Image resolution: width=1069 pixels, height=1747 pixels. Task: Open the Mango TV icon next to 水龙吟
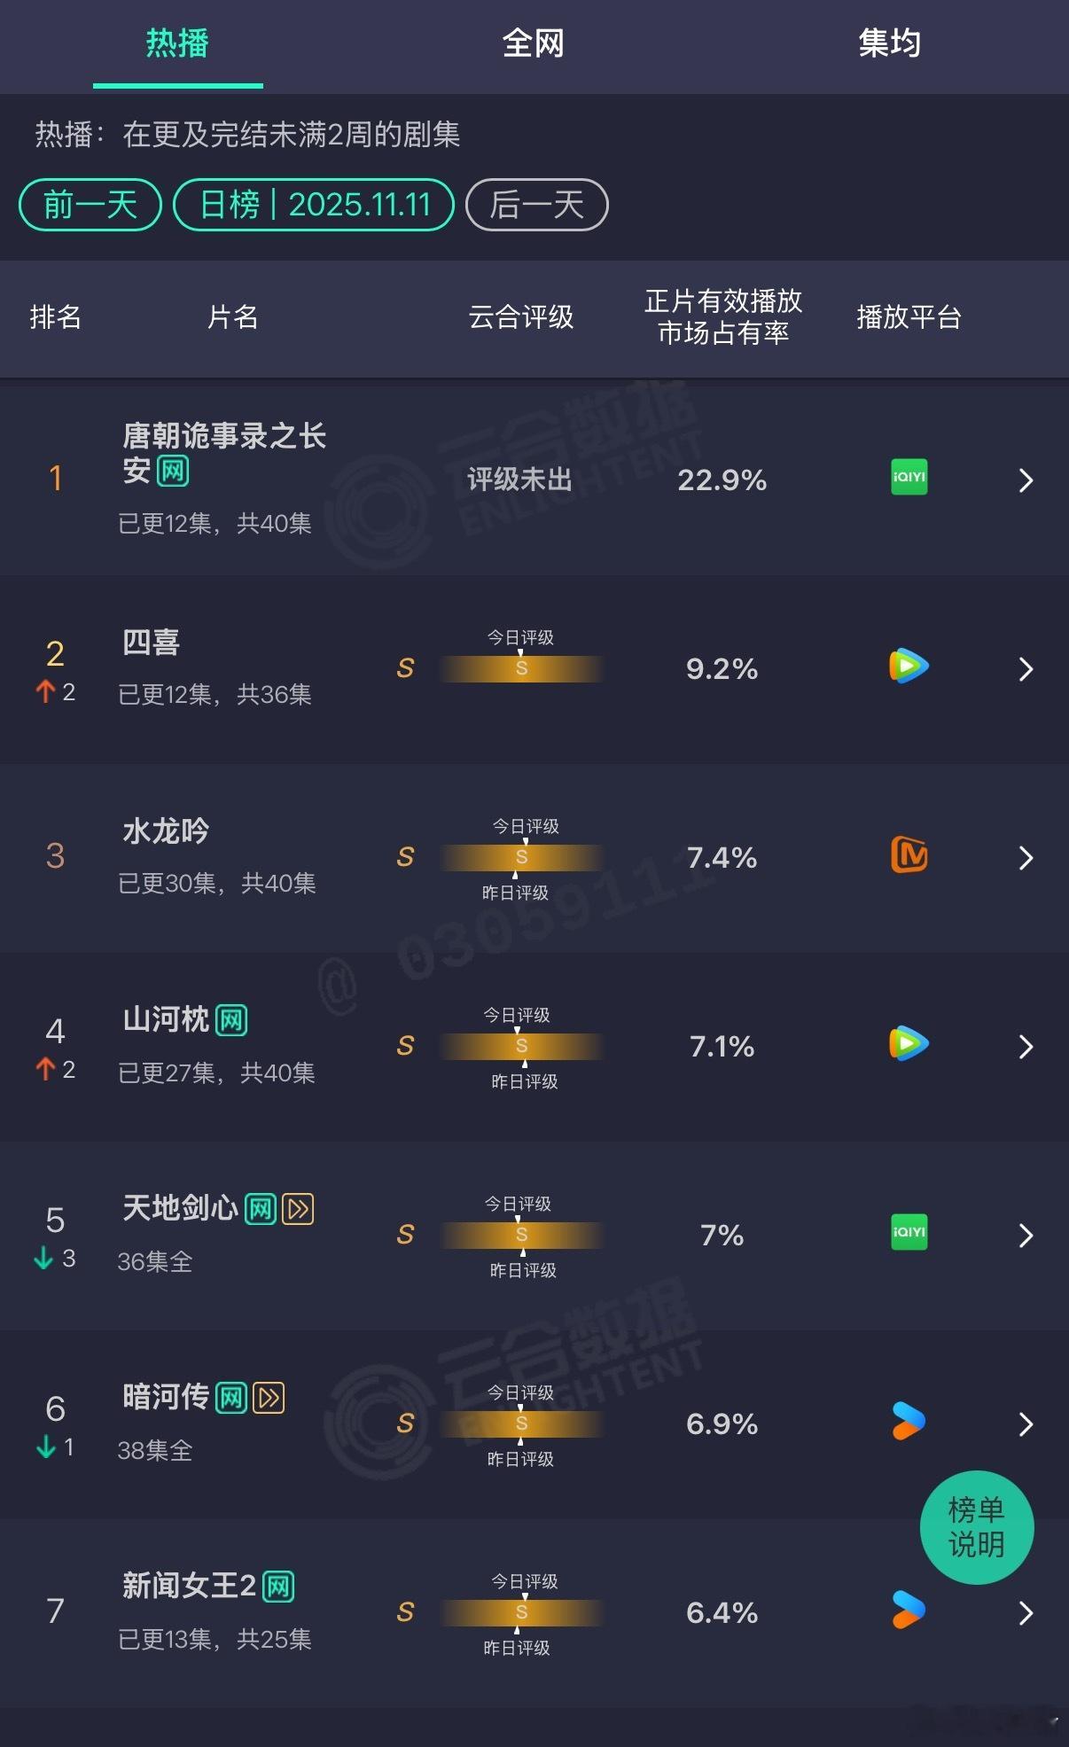(x=908, y=856)
